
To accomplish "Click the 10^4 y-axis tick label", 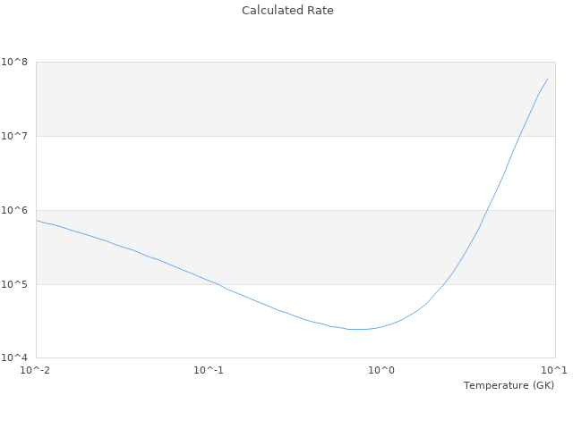I will [x=15, y=358].
